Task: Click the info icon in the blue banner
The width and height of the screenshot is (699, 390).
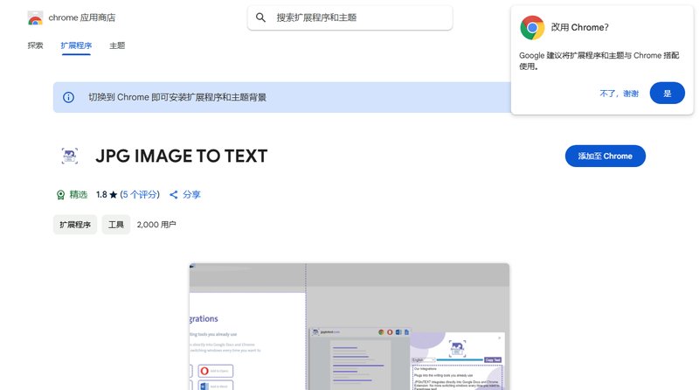Action: click(x=69, y=97)
